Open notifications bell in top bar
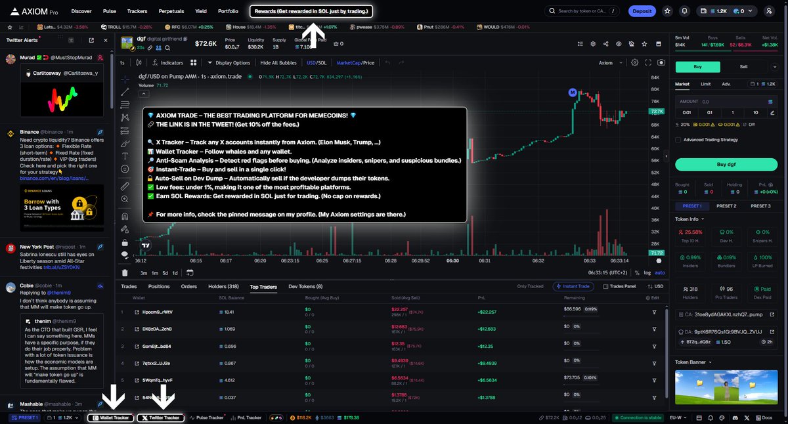Viewport: 788px width, 424px height. [685, 11]
